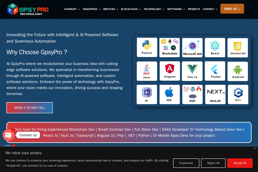Screen dimensions: 258x172
Task: Choose the Vue Js tile
Action: 192,71
